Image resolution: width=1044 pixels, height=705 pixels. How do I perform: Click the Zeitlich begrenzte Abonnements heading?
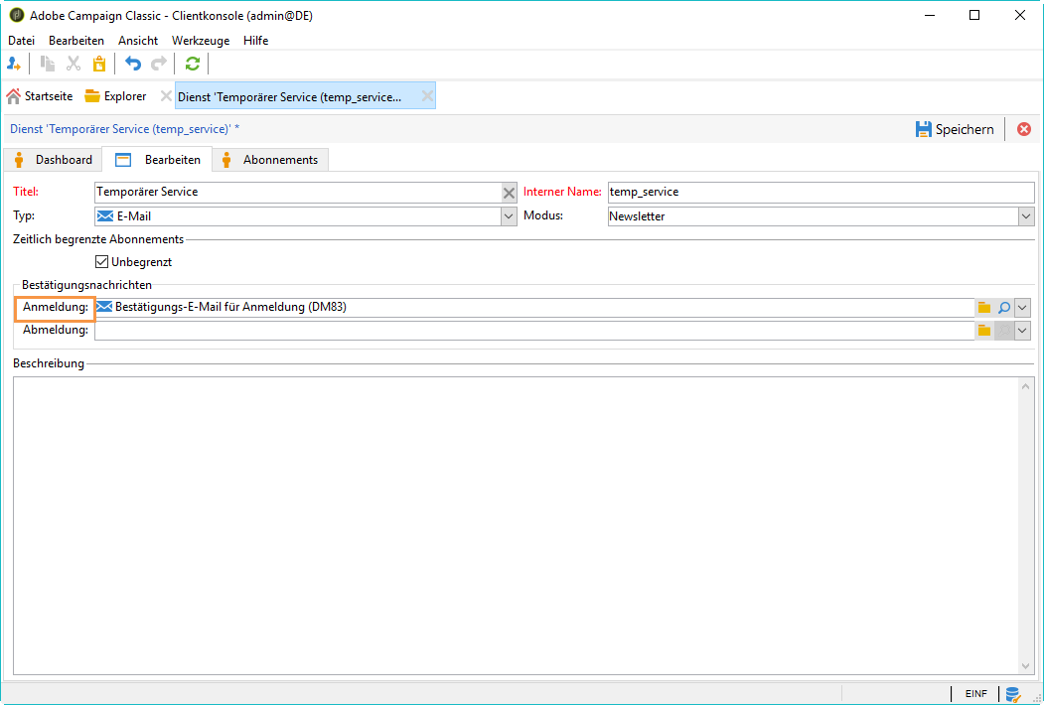(x=98, y=239)
